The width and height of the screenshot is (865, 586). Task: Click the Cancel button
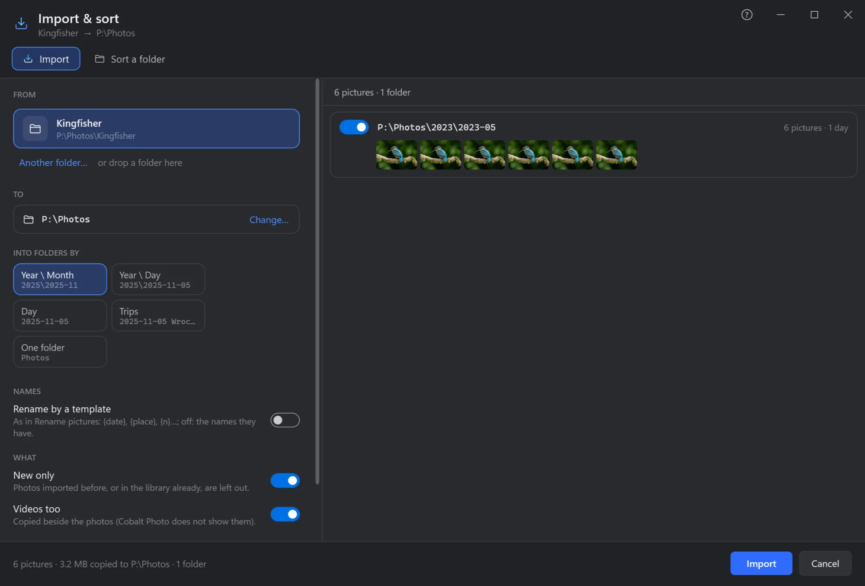pos(825,564)
